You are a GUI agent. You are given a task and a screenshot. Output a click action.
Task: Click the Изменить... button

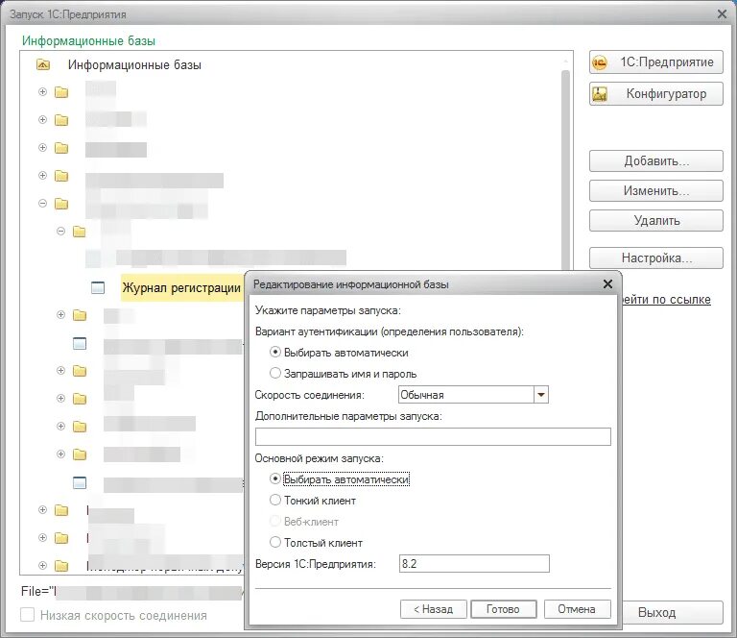pyautogui.click(x=655, y=190)
